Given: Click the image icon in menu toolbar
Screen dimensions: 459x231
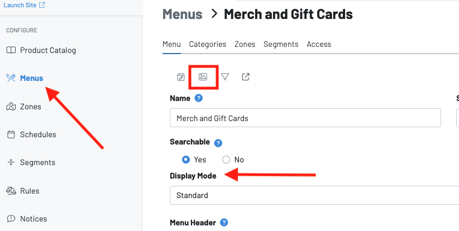Looking at the screenshot, I should tap(203, 77).
